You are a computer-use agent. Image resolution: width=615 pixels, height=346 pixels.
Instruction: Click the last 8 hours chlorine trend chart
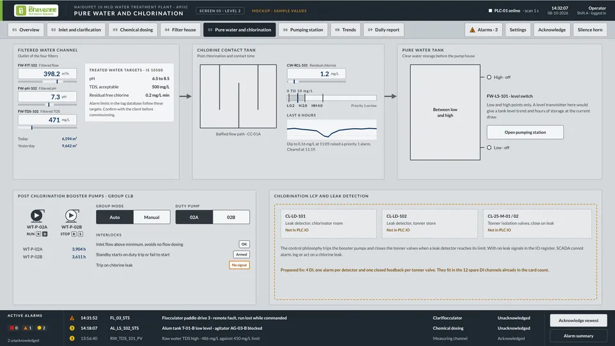pyautogui.click(x=332, y=130)
